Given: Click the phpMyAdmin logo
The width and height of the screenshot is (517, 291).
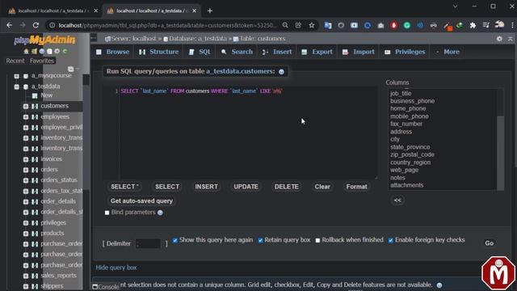Looking at the screenshot, I should point(44,40).
